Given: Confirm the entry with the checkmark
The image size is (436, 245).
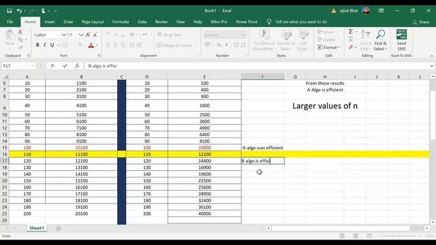Looking at the screenshot, I should [x=65, y=66].
